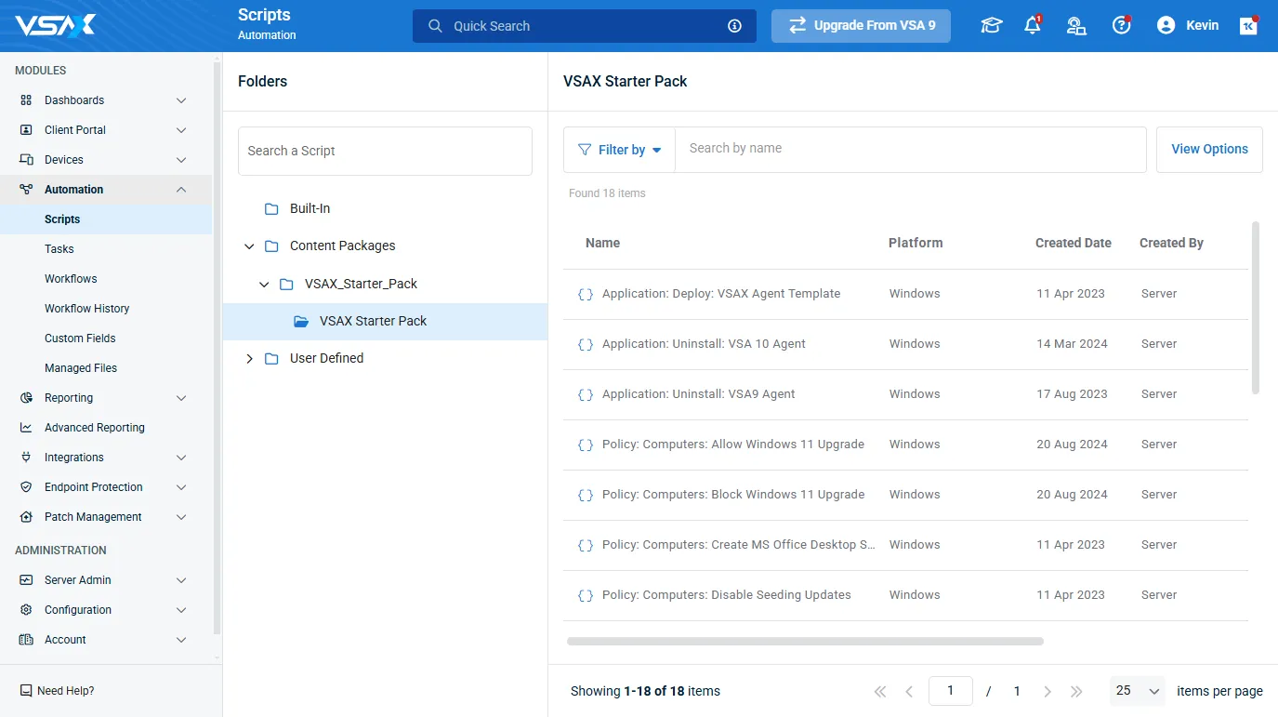1278x717 pixels.
Task: Click the Search by name field
Action: pyautogui.click(x=909, y=149)
